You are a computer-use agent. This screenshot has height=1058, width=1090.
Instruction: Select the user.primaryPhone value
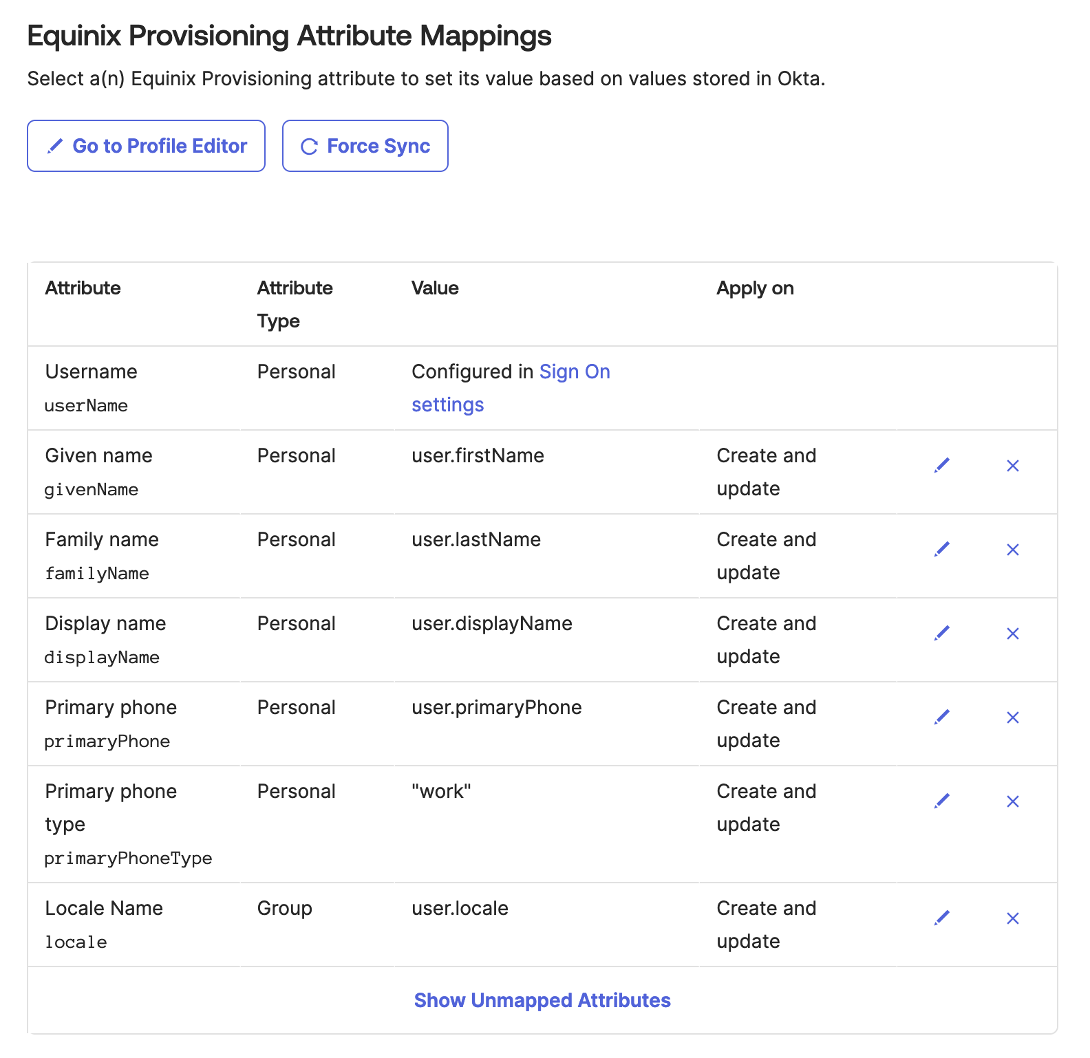[497, 707]
